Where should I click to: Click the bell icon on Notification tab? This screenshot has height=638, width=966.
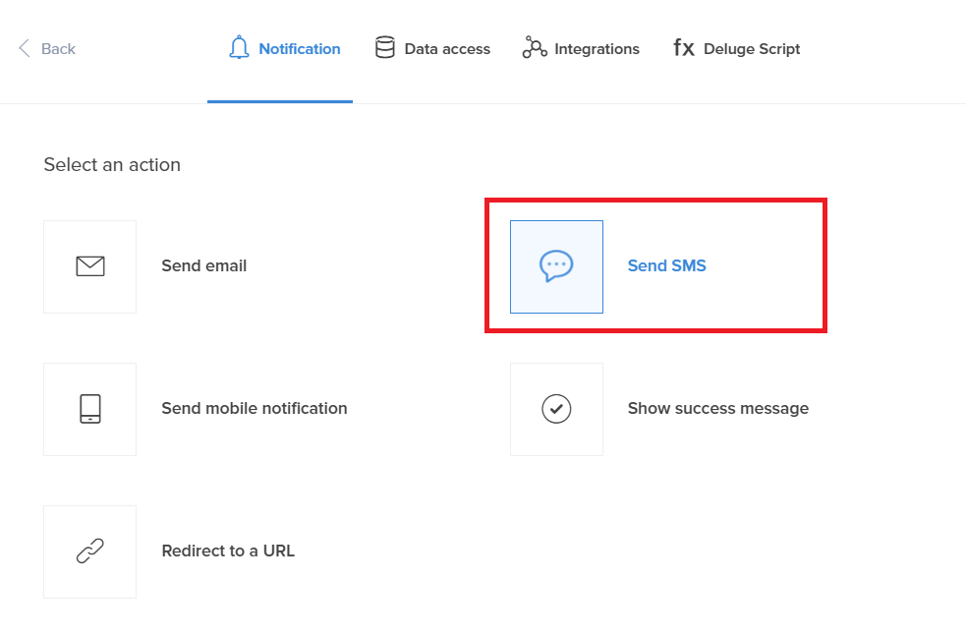click(x=238, y=48)
